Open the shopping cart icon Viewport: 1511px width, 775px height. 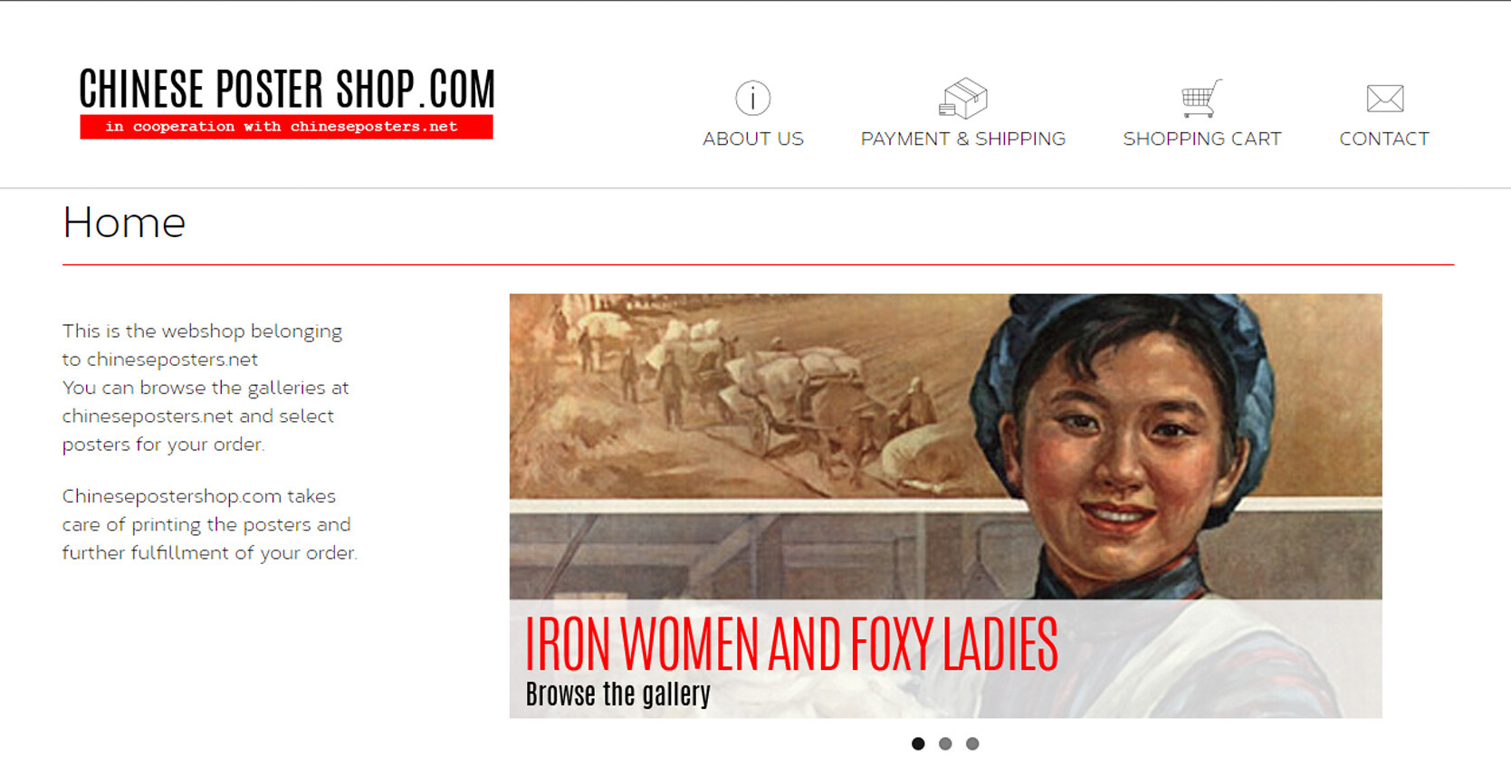[x=1201, y=98]
